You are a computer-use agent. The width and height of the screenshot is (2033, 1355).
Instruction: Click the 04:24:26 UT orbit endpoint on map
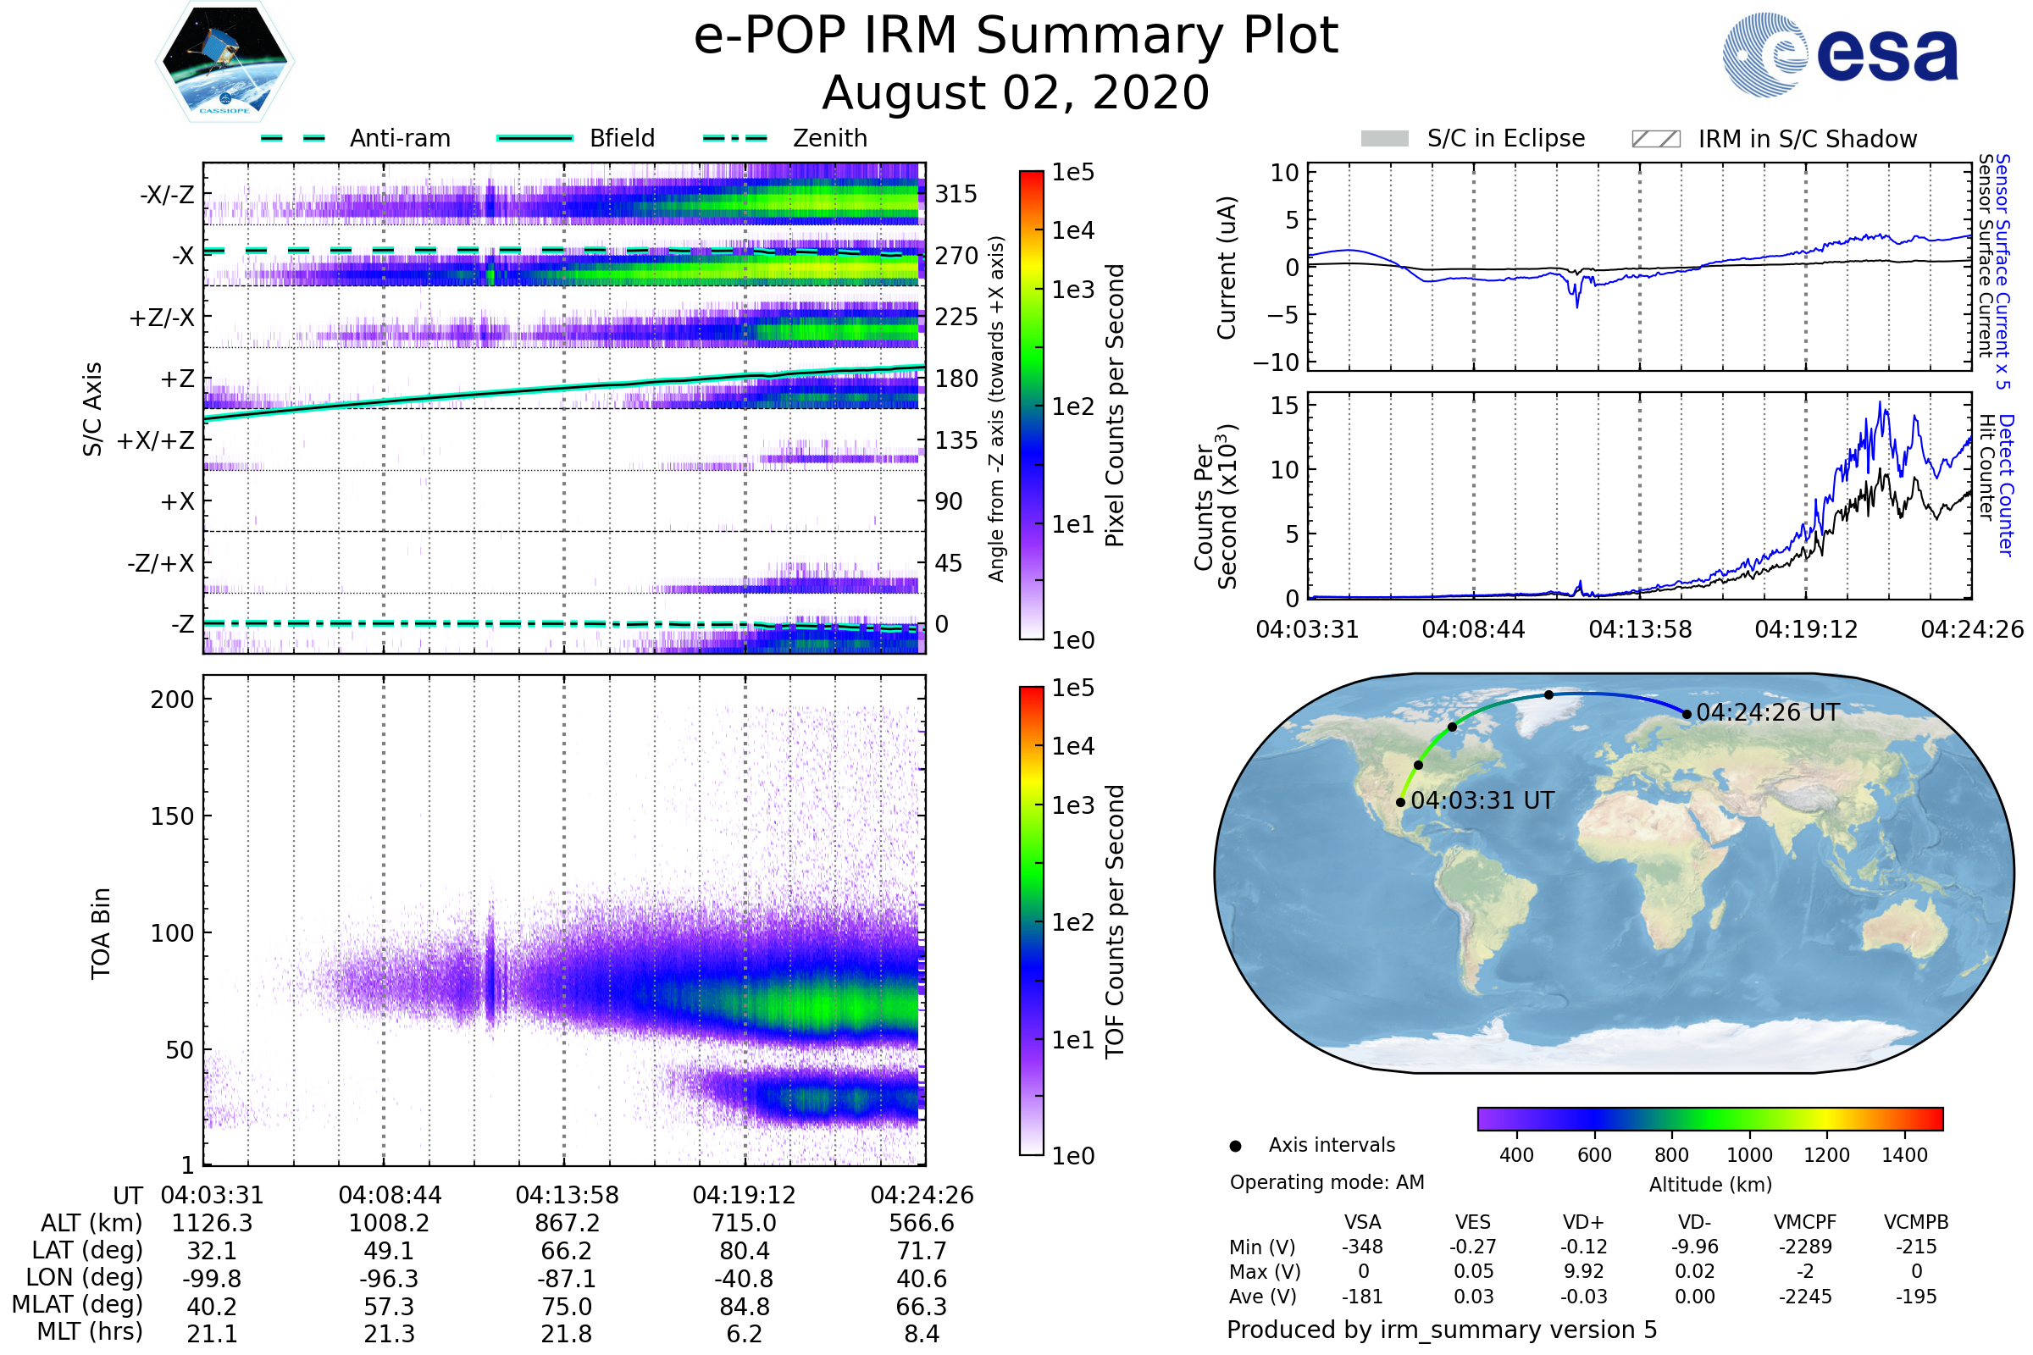[1687, 715]
